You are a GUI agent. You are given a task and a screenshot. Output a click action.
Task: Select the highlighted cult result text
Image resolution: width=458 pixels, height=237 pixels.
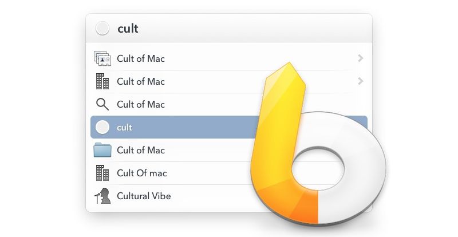pos(124,127)
